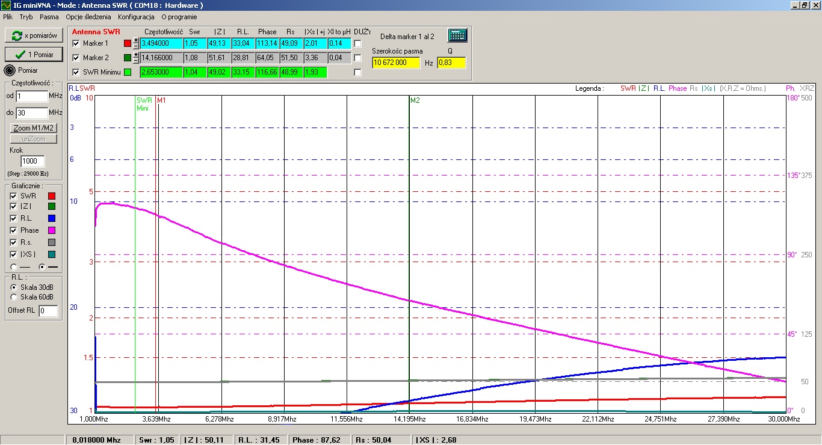Click the dark green Marker 2 color square

tap(127, 58)
